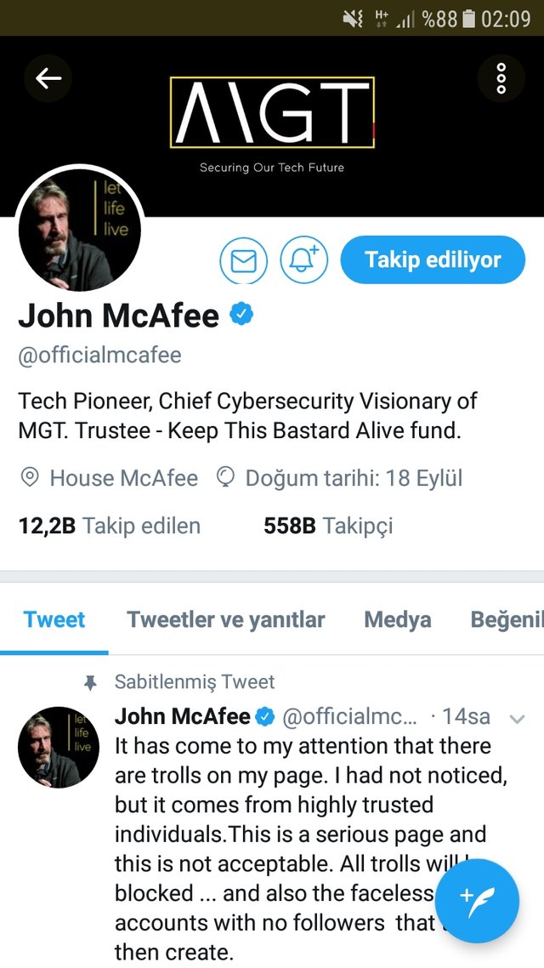View the 558B Takipçi followers list

click(328, 526)
